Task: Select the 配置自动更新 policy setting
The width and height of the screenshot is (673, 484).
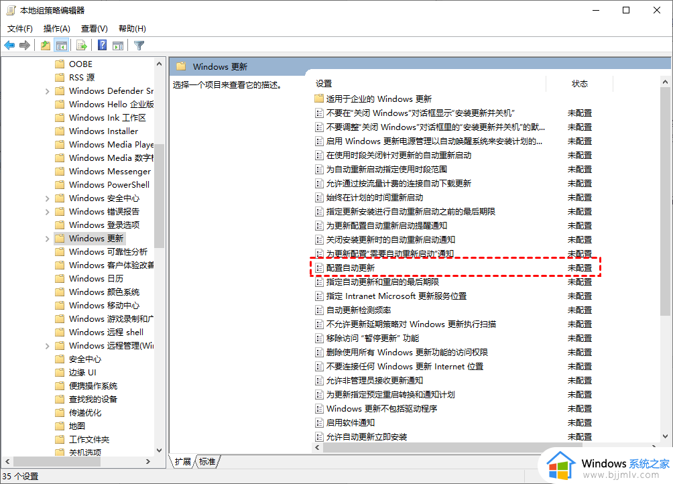Action: coord(351,268)
